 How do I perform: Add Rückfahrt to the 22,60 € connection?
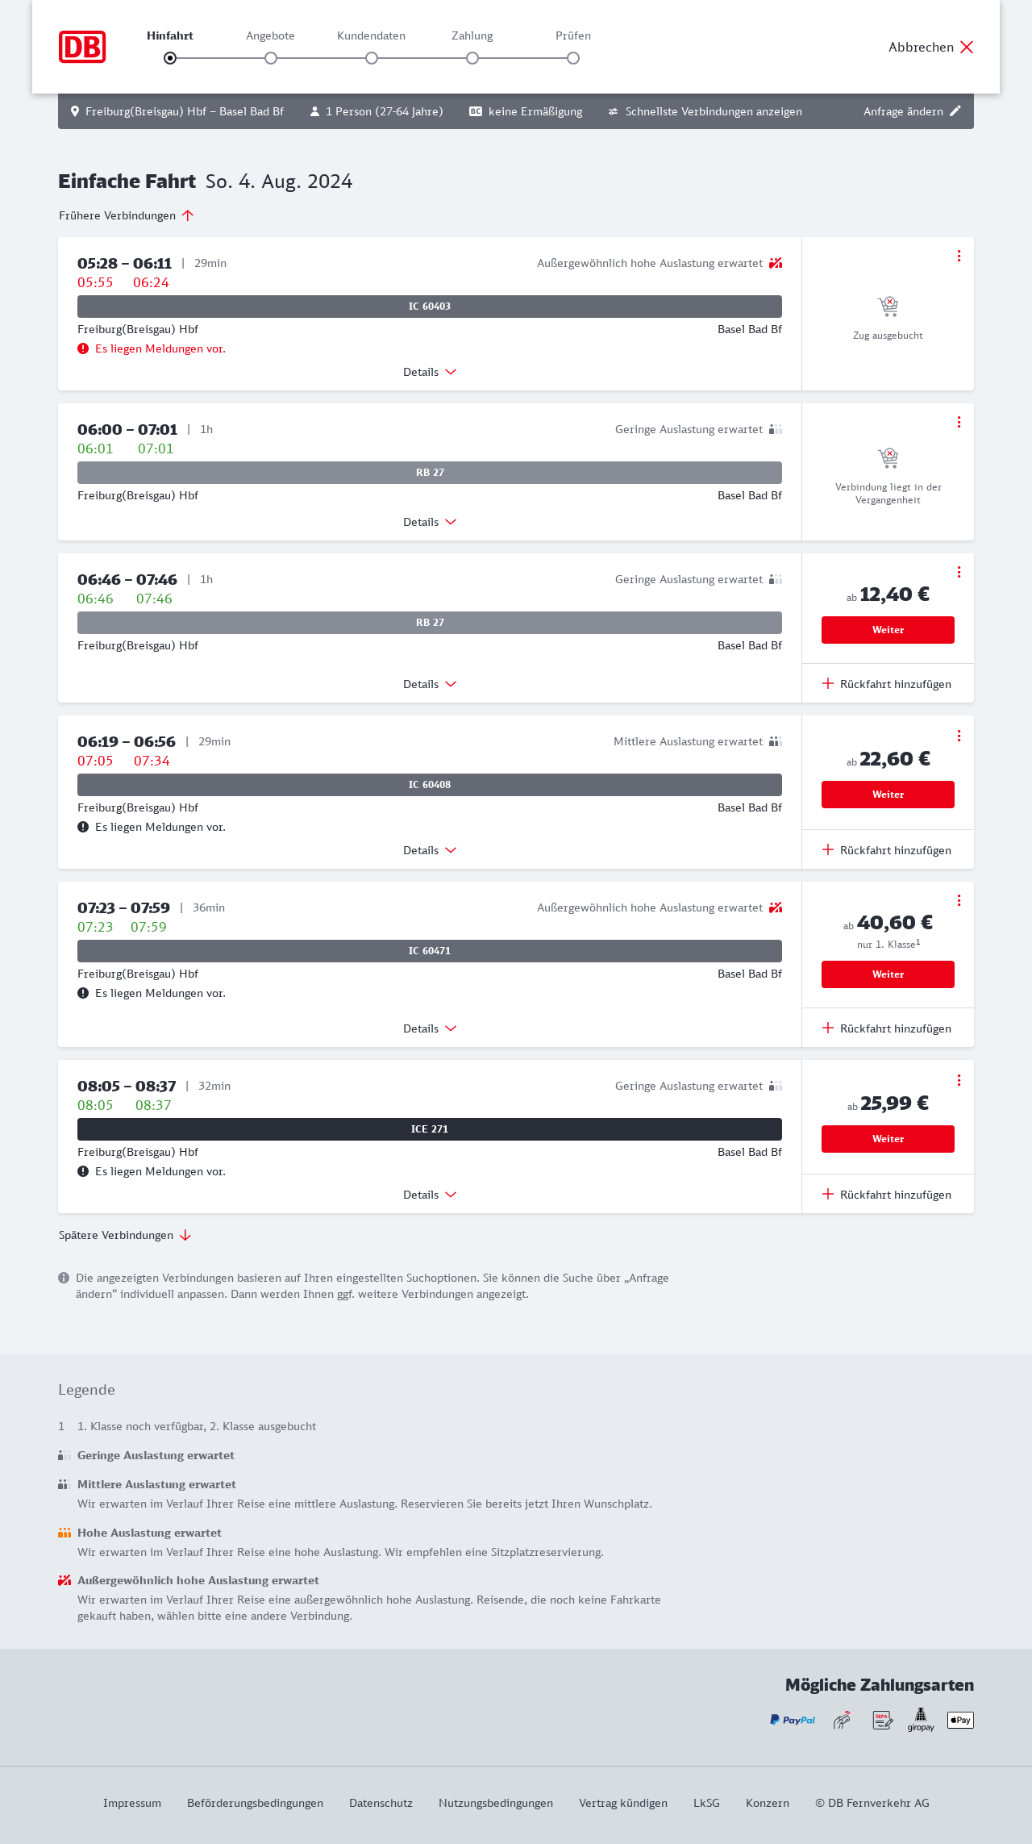pyautogui.click(x=887, y=850)
